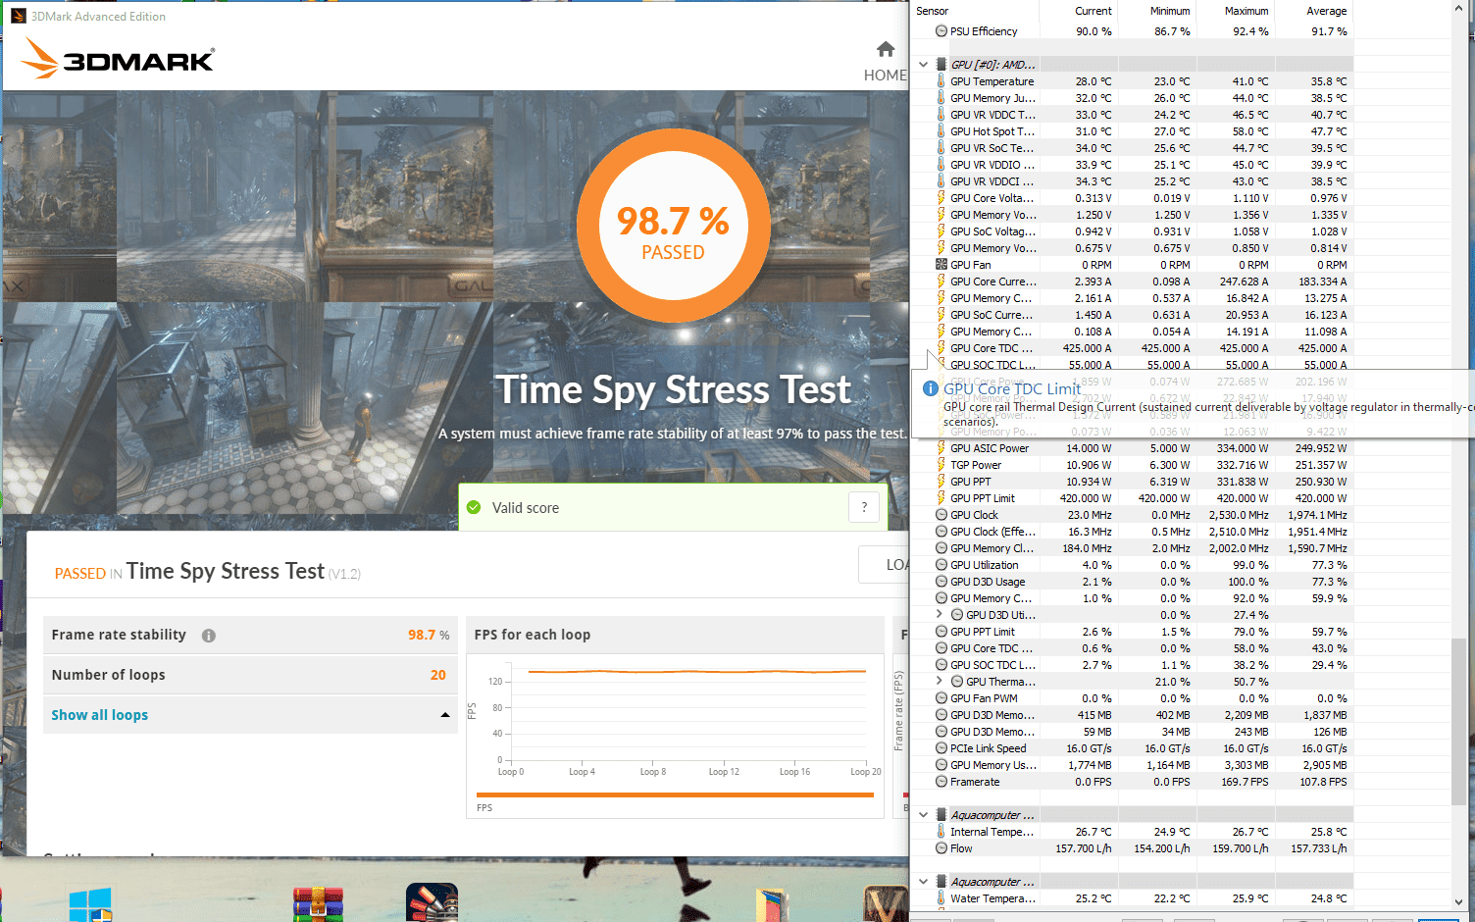Collapse the Aquacomputer group with Water Temperature
Viewport: 1475px width, 922px height.
click(923, 882)
